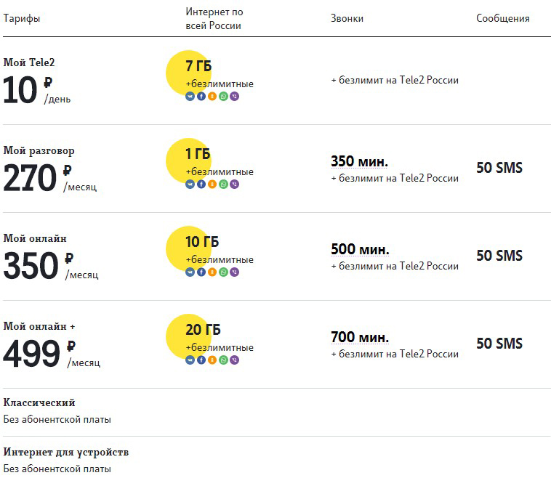Viewport: 551px width, 478px height.
Task: Select the Мой онлайн tariff title
Action: 35,238
